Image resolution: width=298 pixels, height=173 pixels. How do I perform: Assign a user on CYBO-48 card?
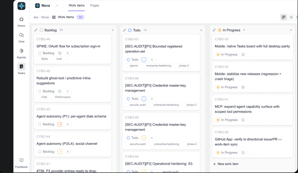tap(67, 92)
